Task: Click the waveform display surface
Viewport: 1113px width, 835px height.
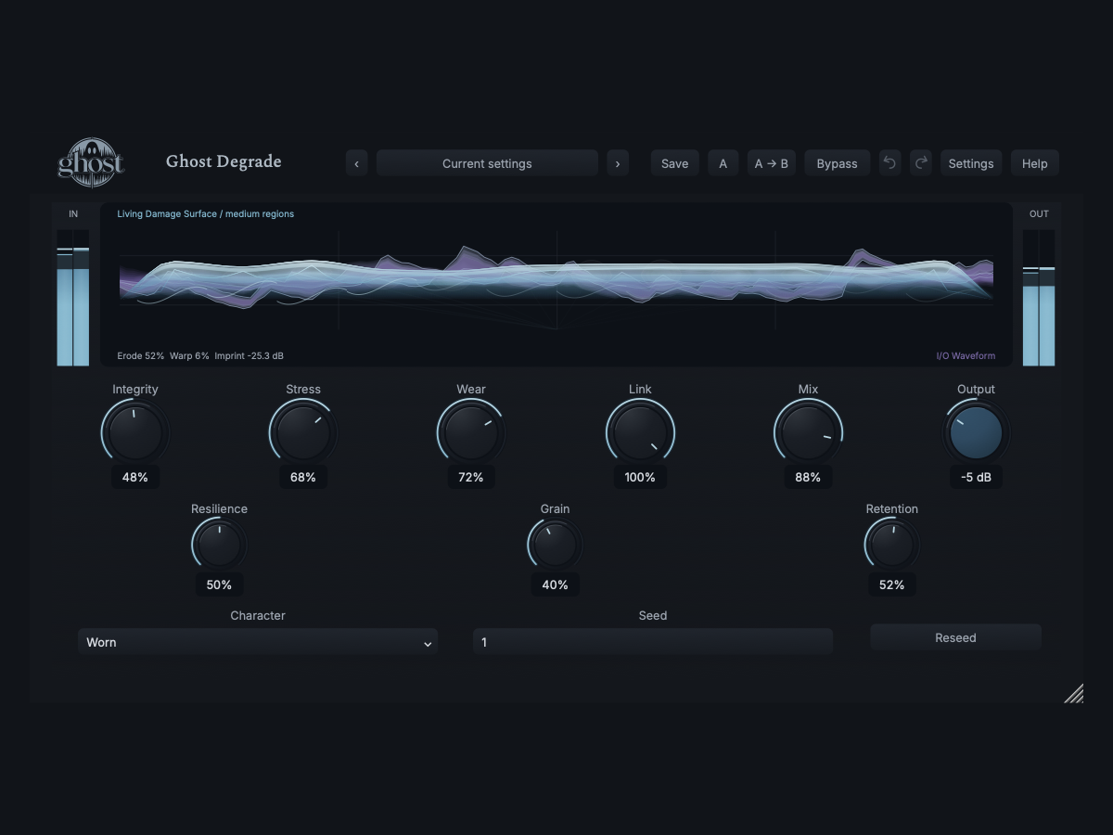Action: pyautogui.click(x=556, y=285)
